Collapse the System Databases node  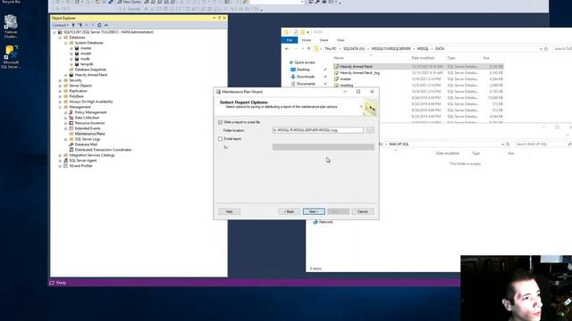pos(66,43)
